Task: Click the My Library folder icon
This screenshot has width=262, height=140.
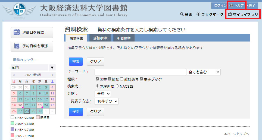Action: [x=230, y=14]
